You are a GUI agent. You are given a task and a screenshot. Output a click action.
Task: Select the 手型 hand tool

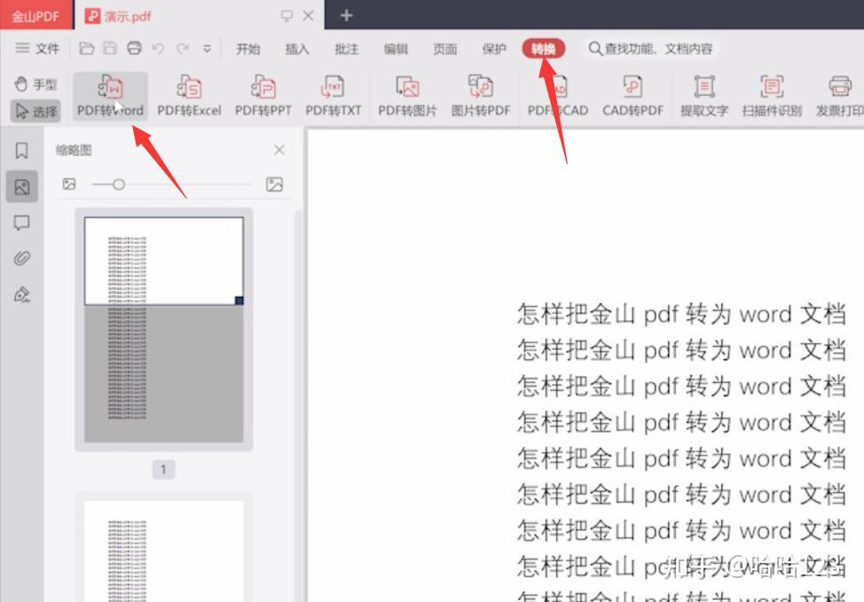pos(35,83)
